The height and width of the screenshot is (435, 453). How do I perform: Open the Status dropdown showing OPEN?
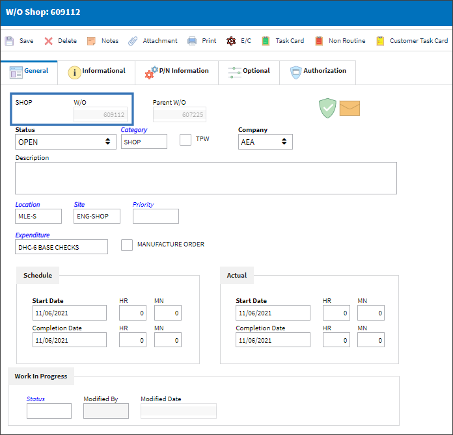click(66, 142)
